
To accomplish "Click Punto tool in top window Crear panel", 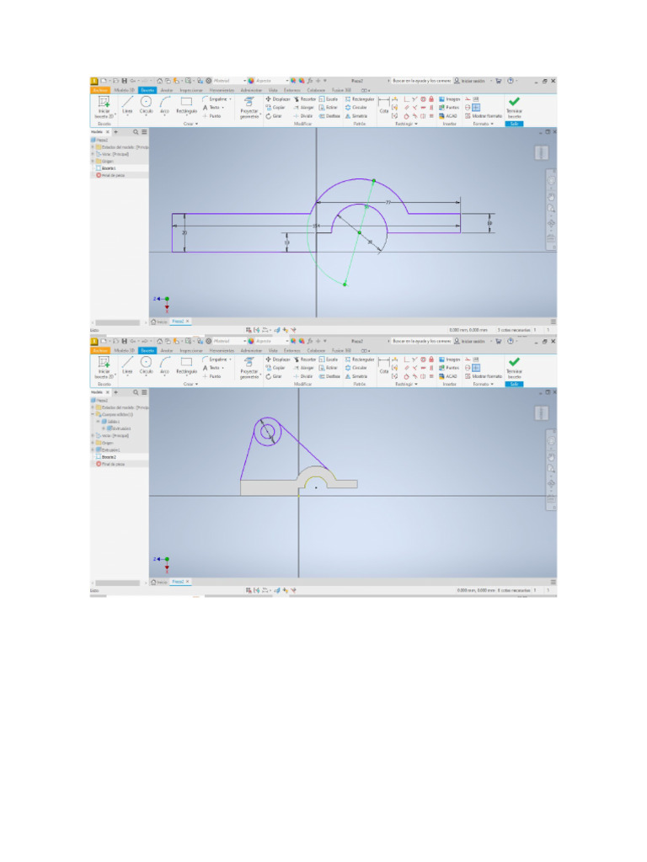I will (x=211, y=116).
